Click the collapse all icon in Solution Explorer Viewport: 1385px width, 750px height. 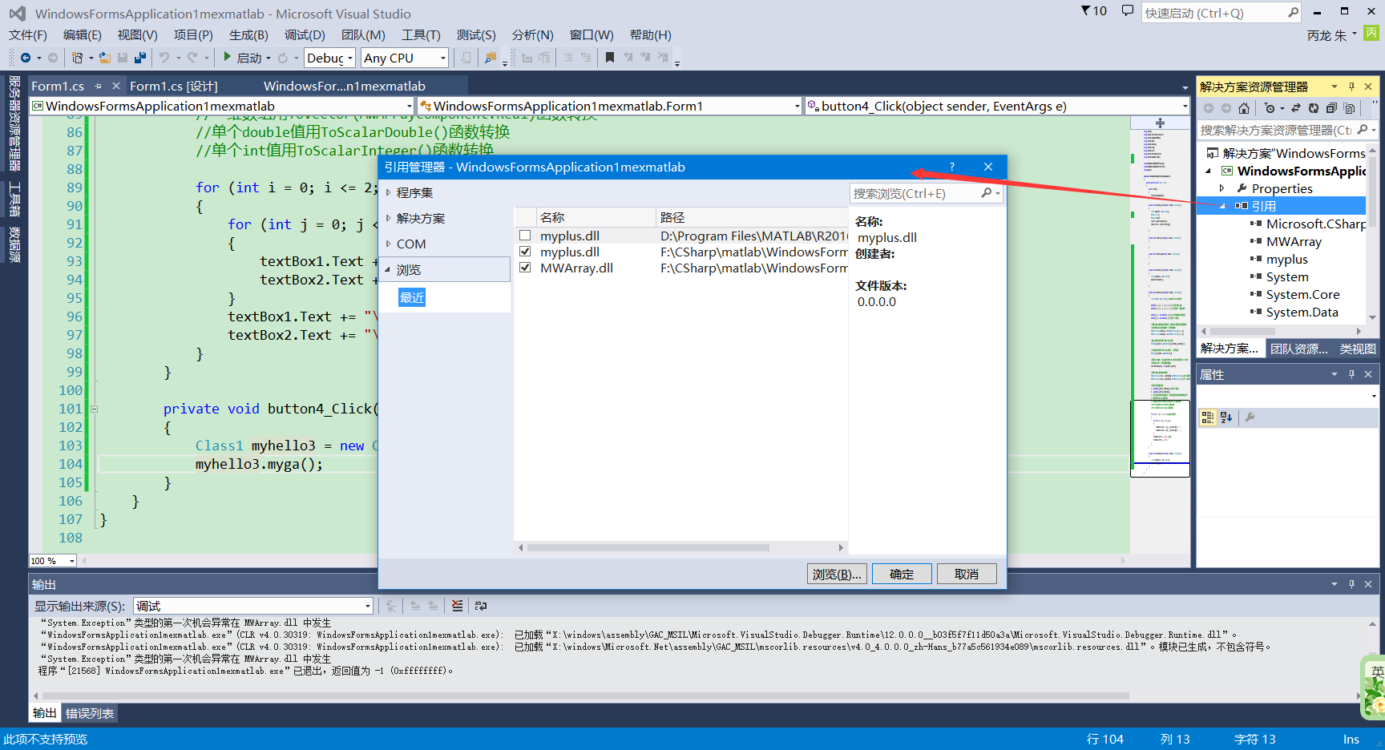coord(1331,108)
